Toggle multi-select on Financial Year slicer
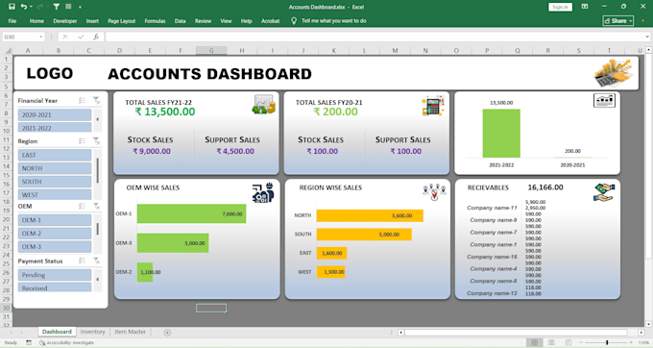Screen dimensions: 653x348 [82, 100]
